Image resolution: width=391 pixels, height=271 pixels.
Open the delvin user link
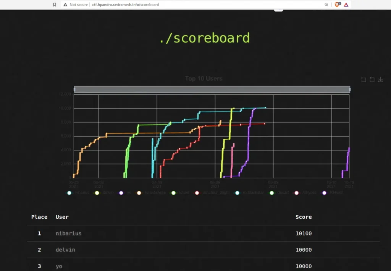(65, 250)
